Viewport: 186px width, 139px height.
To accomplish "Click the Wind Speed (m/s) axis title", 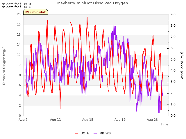I will pos(182,65).
